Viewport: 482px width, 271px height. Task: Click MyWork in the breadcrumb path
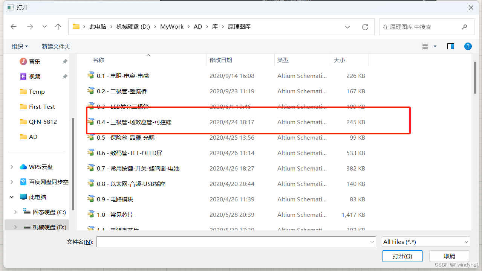click(x=171, y=26)
